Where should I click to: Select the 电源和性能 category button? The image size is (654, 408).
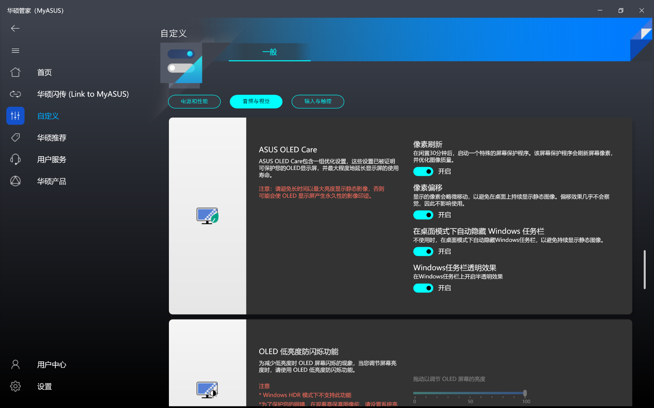(194, 101)
